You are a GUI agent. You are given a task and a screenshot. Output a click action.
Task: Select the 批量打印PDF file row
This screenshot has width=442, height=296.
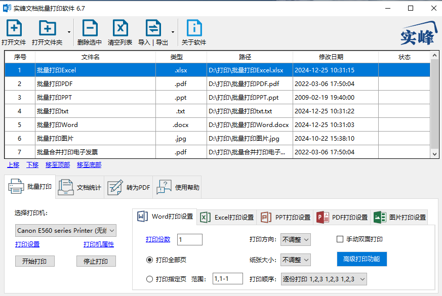[217, 83]
